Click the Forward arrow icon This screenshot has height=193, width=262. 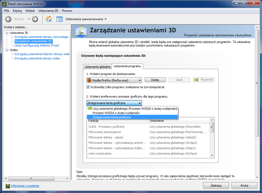tap(35, 19)
